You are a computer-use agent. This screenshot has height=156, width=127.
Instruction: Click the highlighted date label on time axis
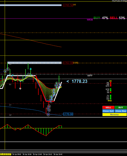(x=5, y=154)
